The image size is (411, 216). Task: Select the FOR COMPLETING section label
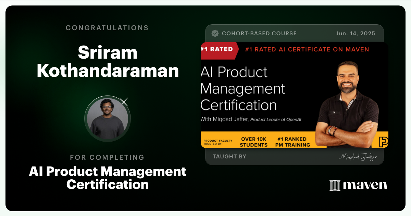point(108,157)
